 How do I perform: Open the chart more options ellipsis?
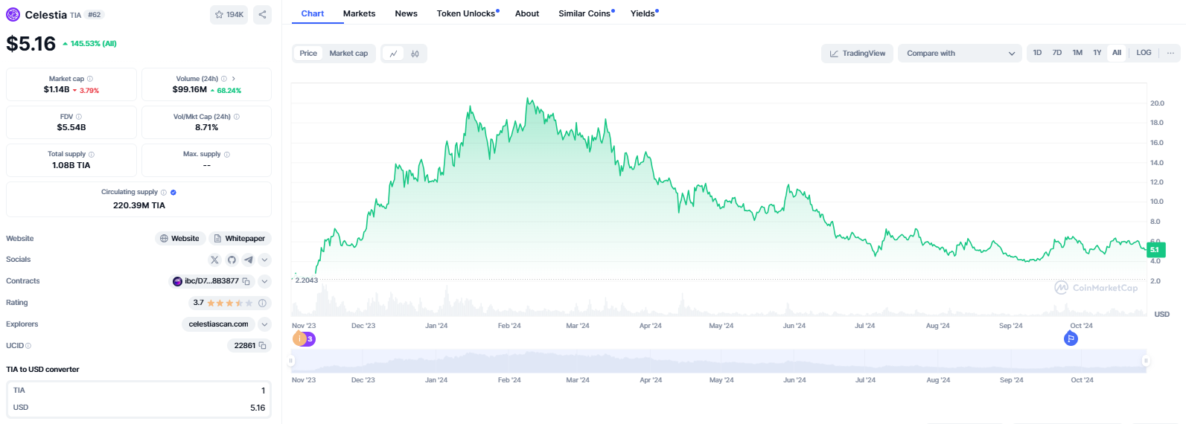1170,53
